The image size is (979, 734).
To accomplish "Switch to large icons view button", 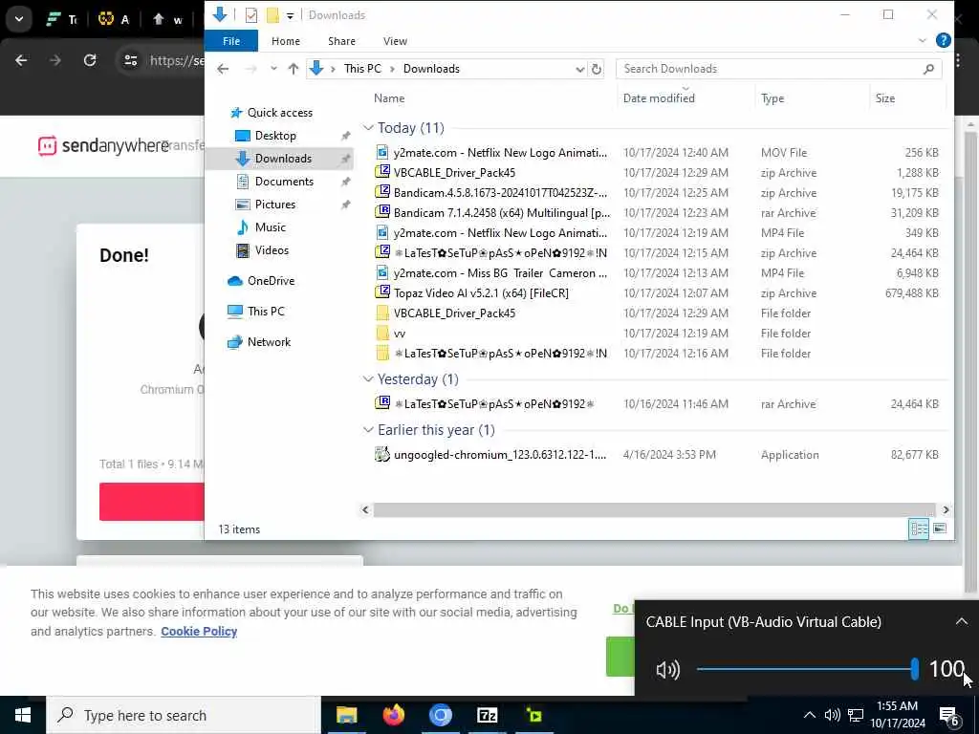I will click(940, 529).
